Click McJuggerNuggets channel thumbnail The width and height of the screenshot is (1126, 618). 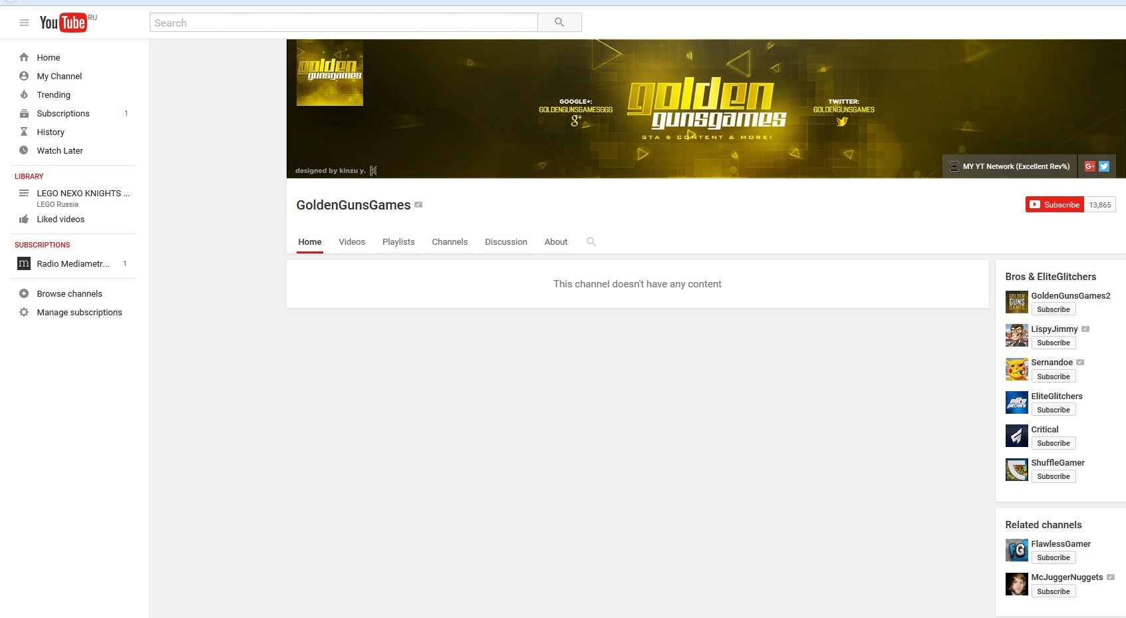point(1017,584)
